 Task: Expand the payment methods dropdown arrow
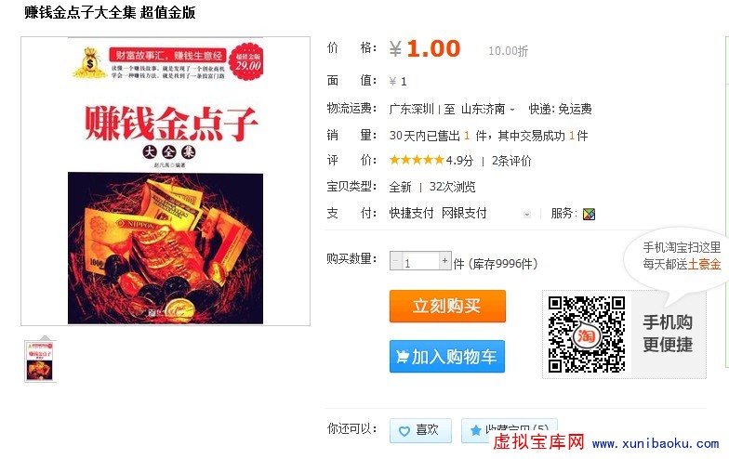point(526,214)
